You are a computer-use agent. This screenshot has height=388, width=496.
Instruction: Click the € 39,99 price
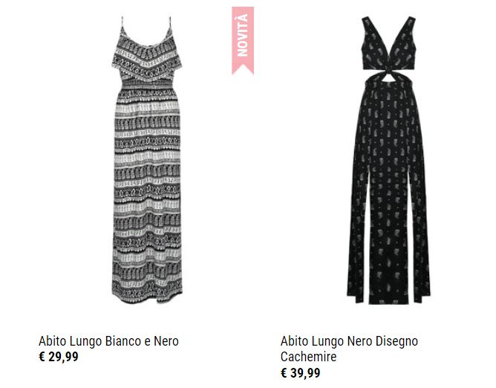300,373
